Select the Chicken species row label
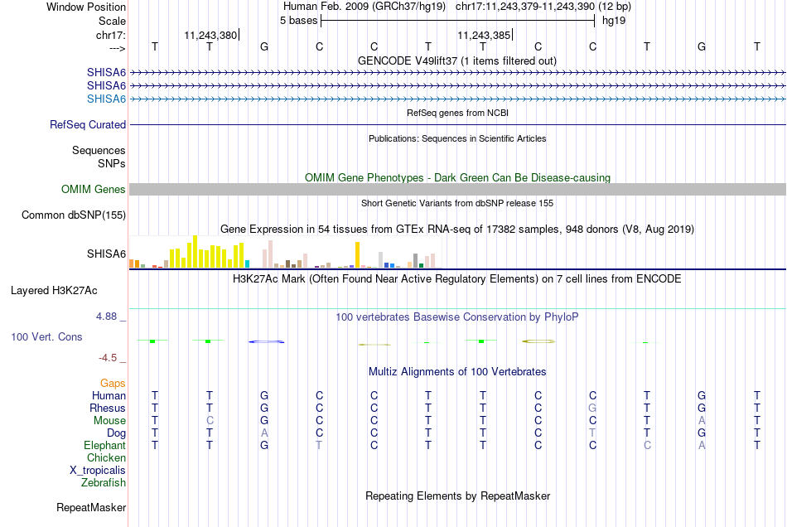This screenshot has height=527, width=787. pos(106,457)
